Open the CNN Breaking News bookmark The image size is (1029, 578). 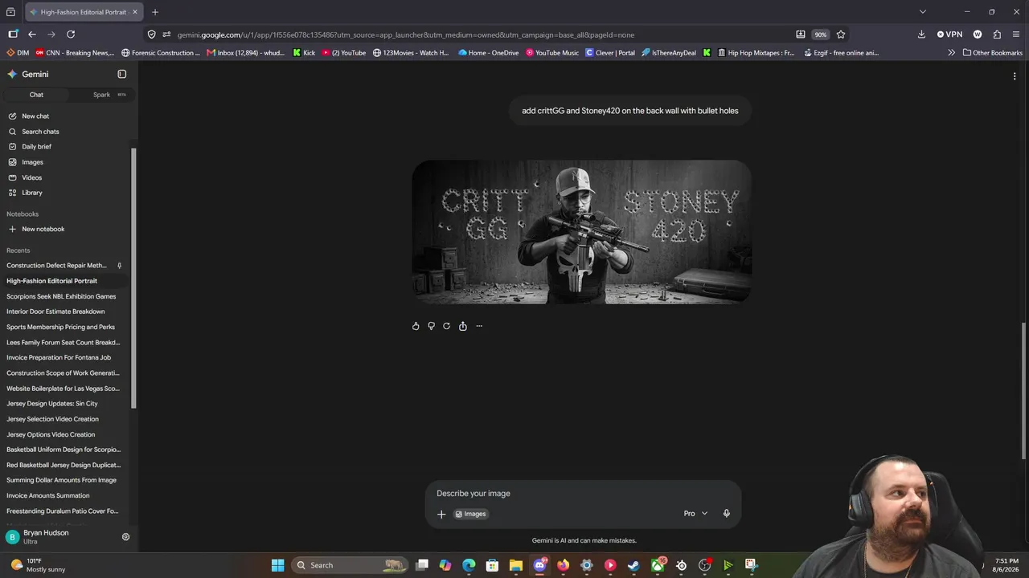pos(75,53)
